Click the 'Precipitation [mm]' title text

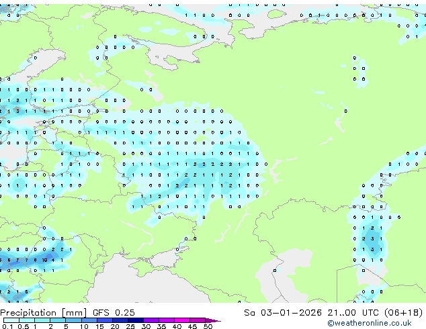pyautogui.click(x=44, y=313)
